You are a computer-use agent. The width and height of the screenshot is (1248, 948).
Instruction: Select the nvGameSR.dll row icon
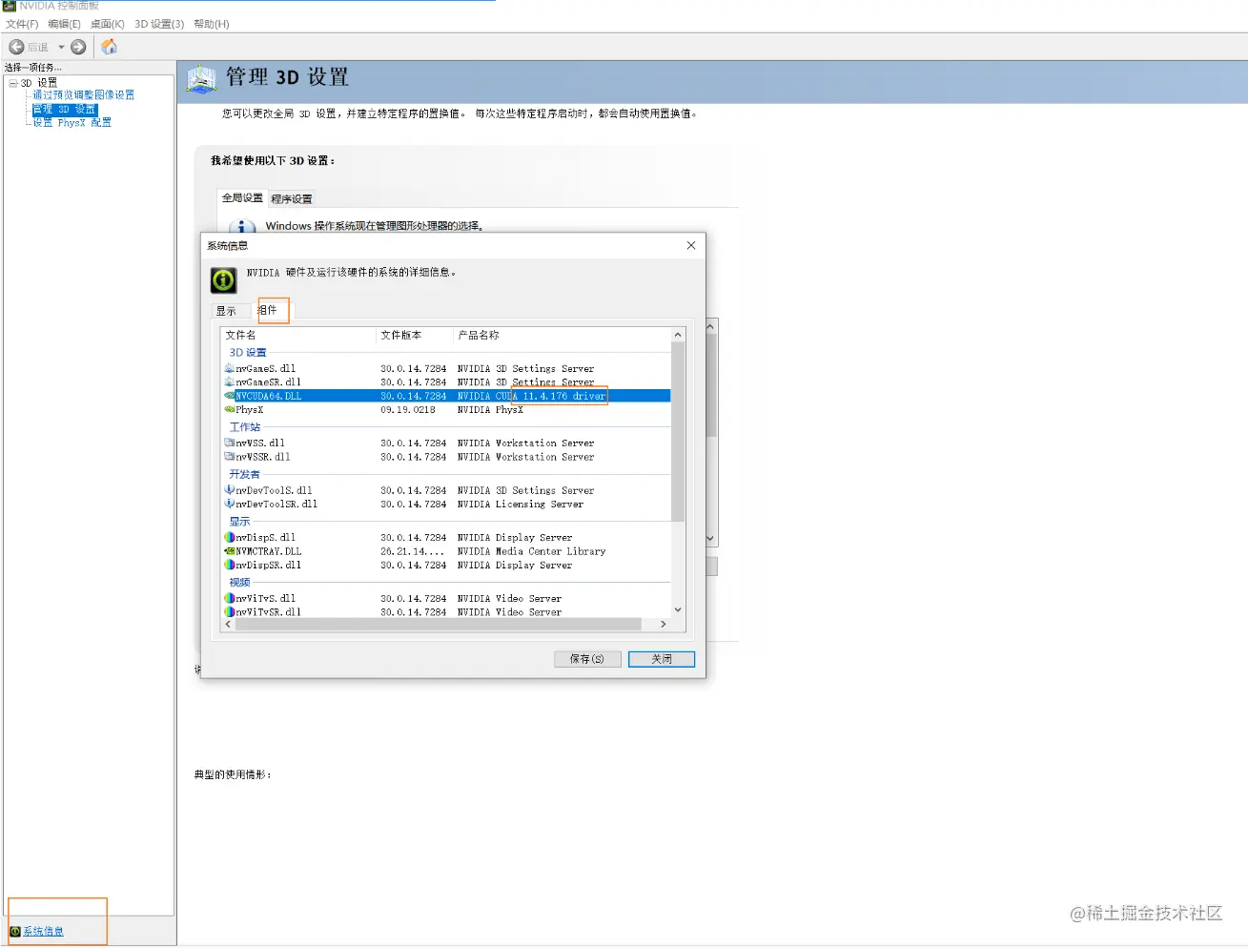point(229,381)
